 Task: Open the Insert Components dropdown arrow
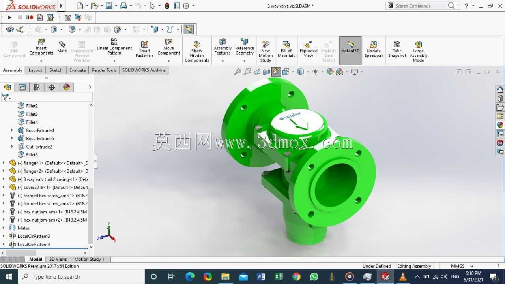41,61
